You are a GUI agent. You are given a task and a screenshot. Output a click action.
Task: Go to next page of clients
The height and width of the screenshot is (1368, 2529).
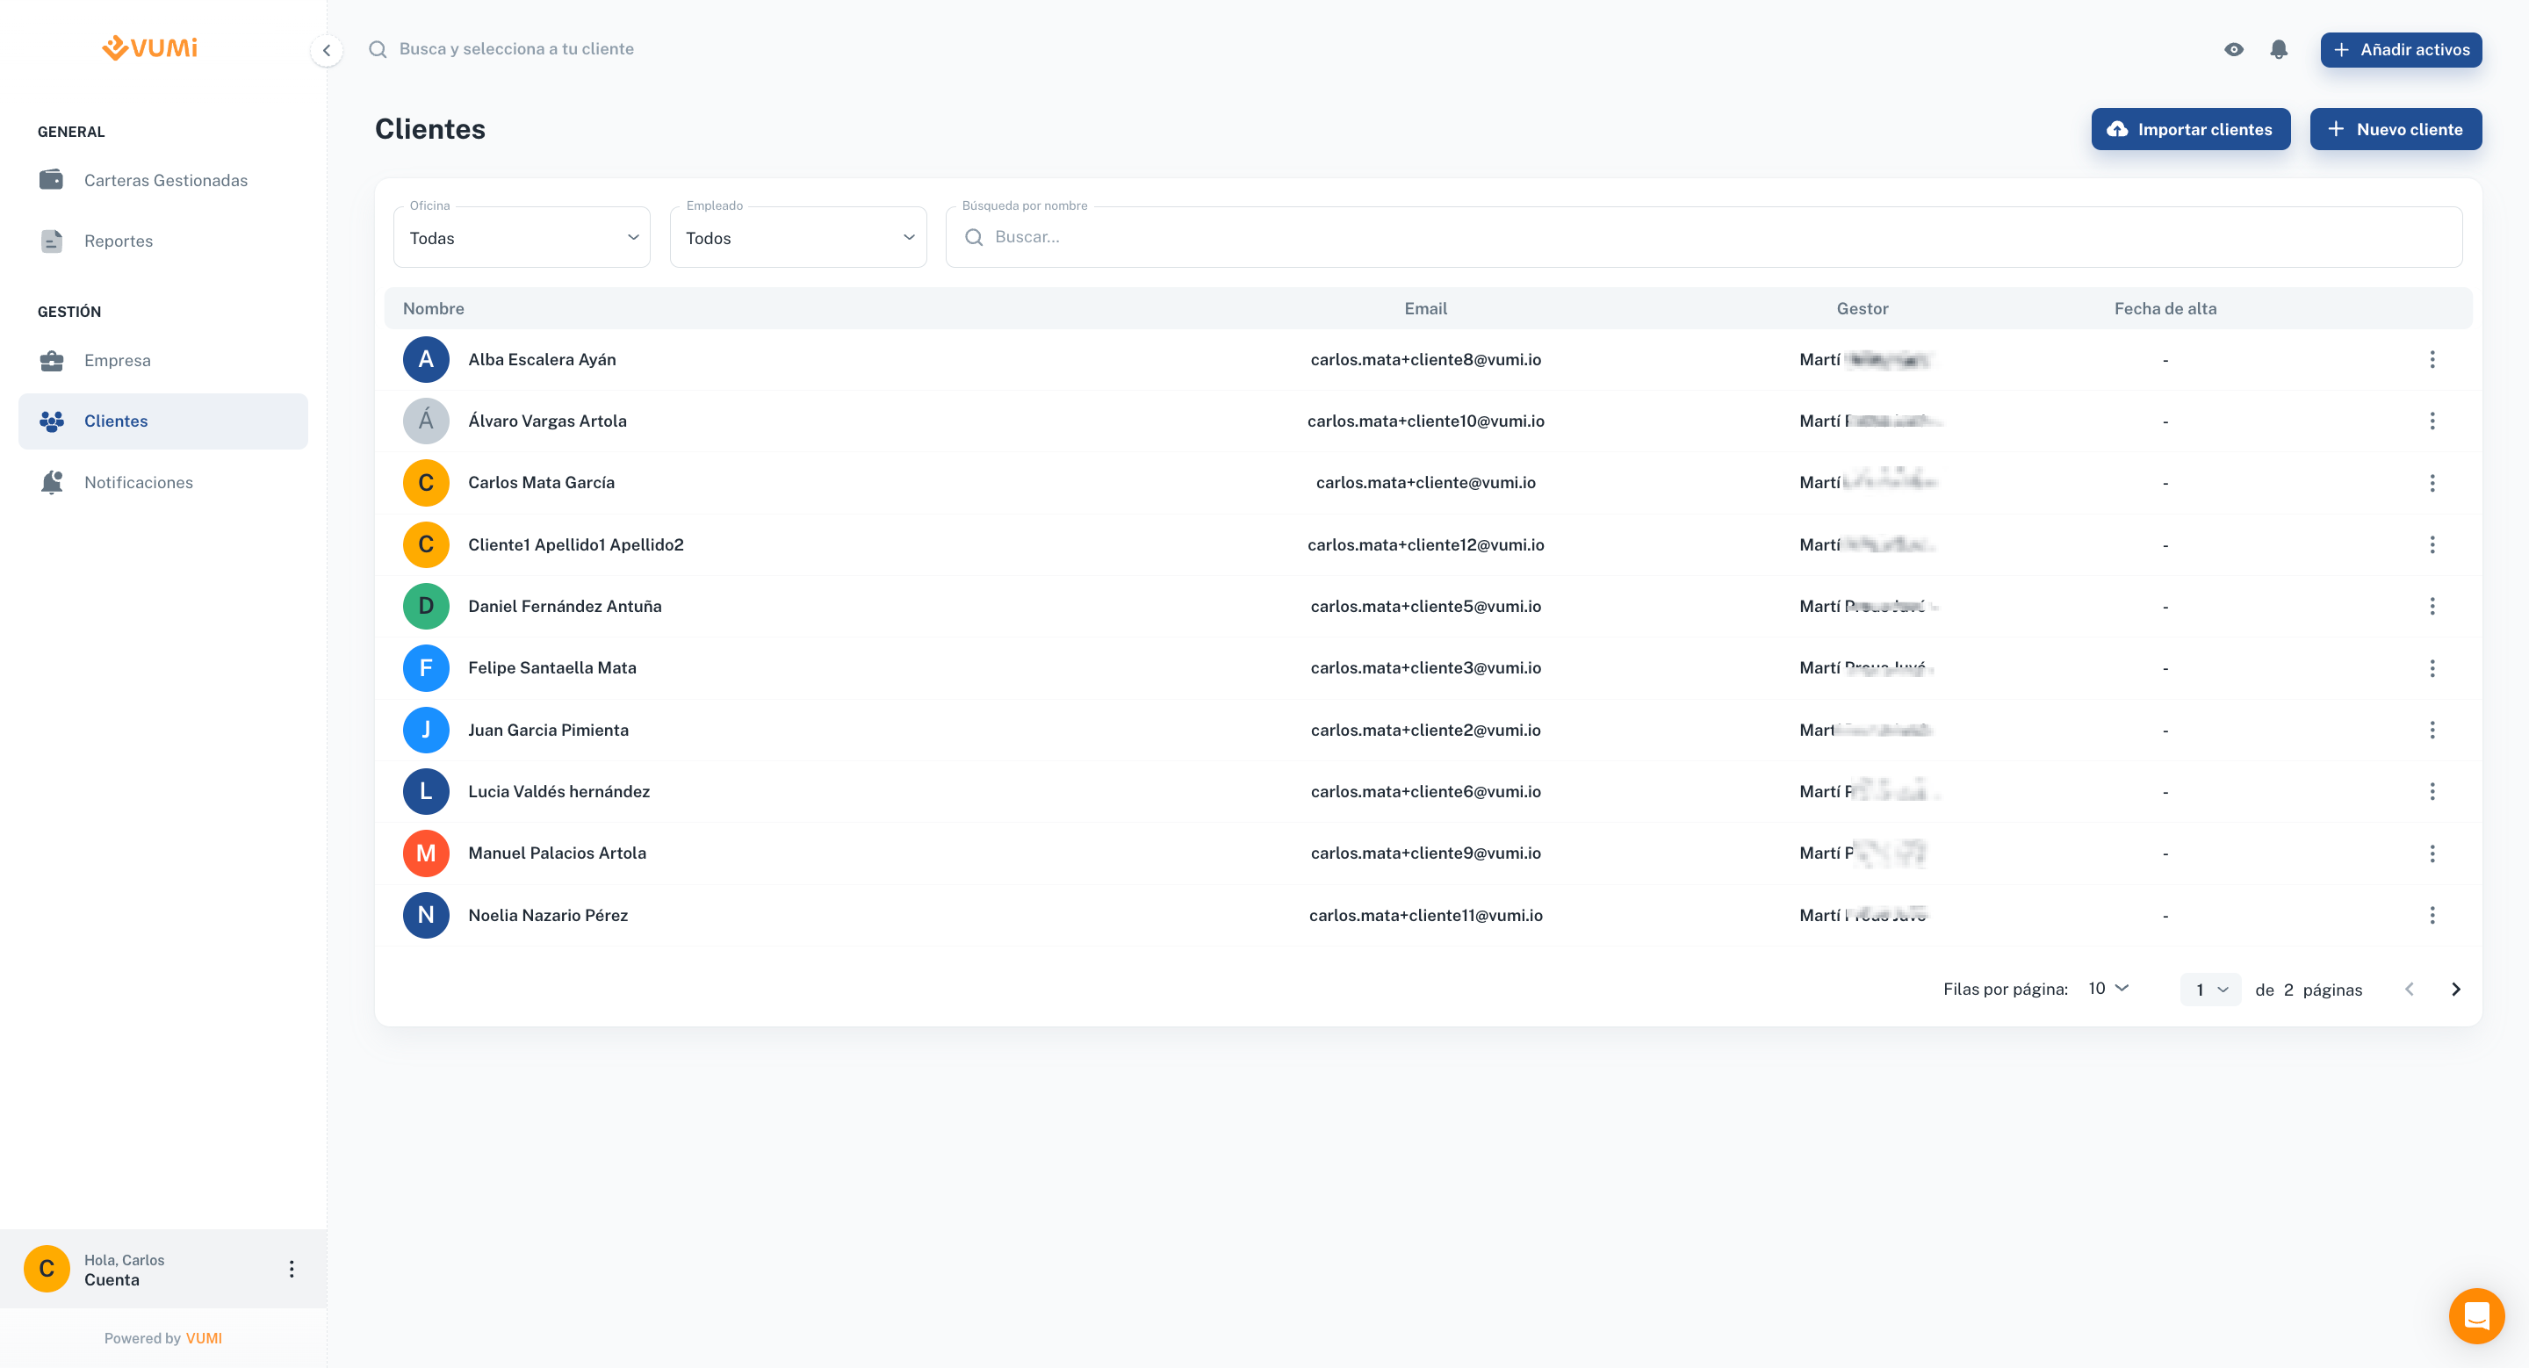pyautogui.click(x=2455, y=990)
